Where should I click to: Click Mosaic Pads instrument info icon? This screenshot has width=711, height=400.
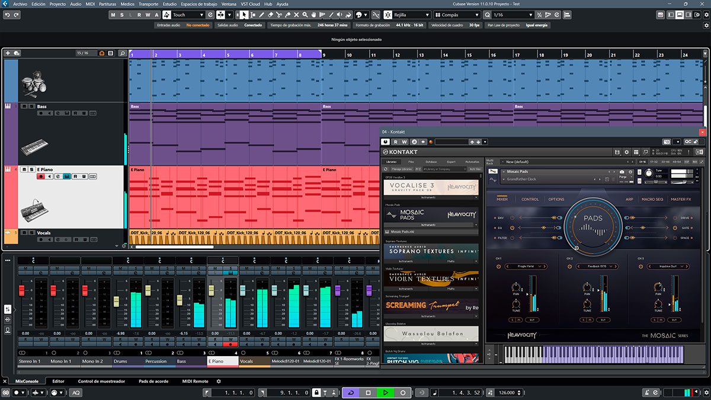pyautogui.click(x=630, y=172)
